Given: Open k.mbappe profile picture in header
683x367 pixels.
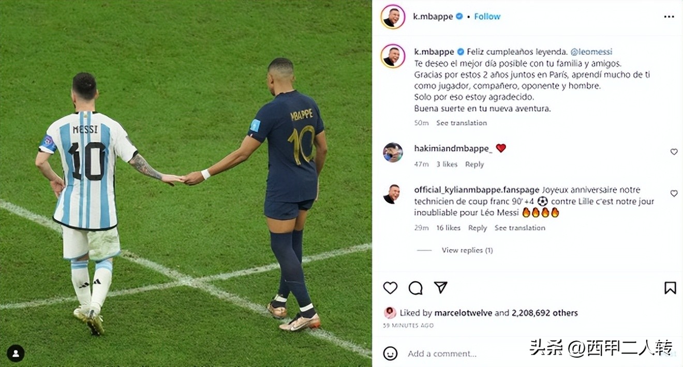Looking at the screenshot, I should click(393, 17).
